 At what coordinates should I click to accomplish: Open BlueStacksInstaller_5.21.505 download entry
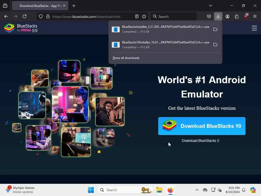(x=161, y=29)
